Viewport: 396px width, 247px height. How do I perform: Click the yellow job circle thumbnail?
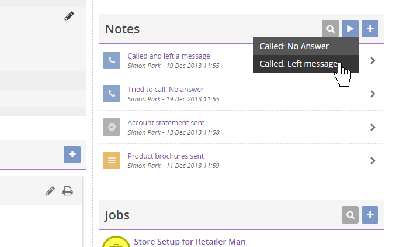pyautogui.click(x=116, y=242)
